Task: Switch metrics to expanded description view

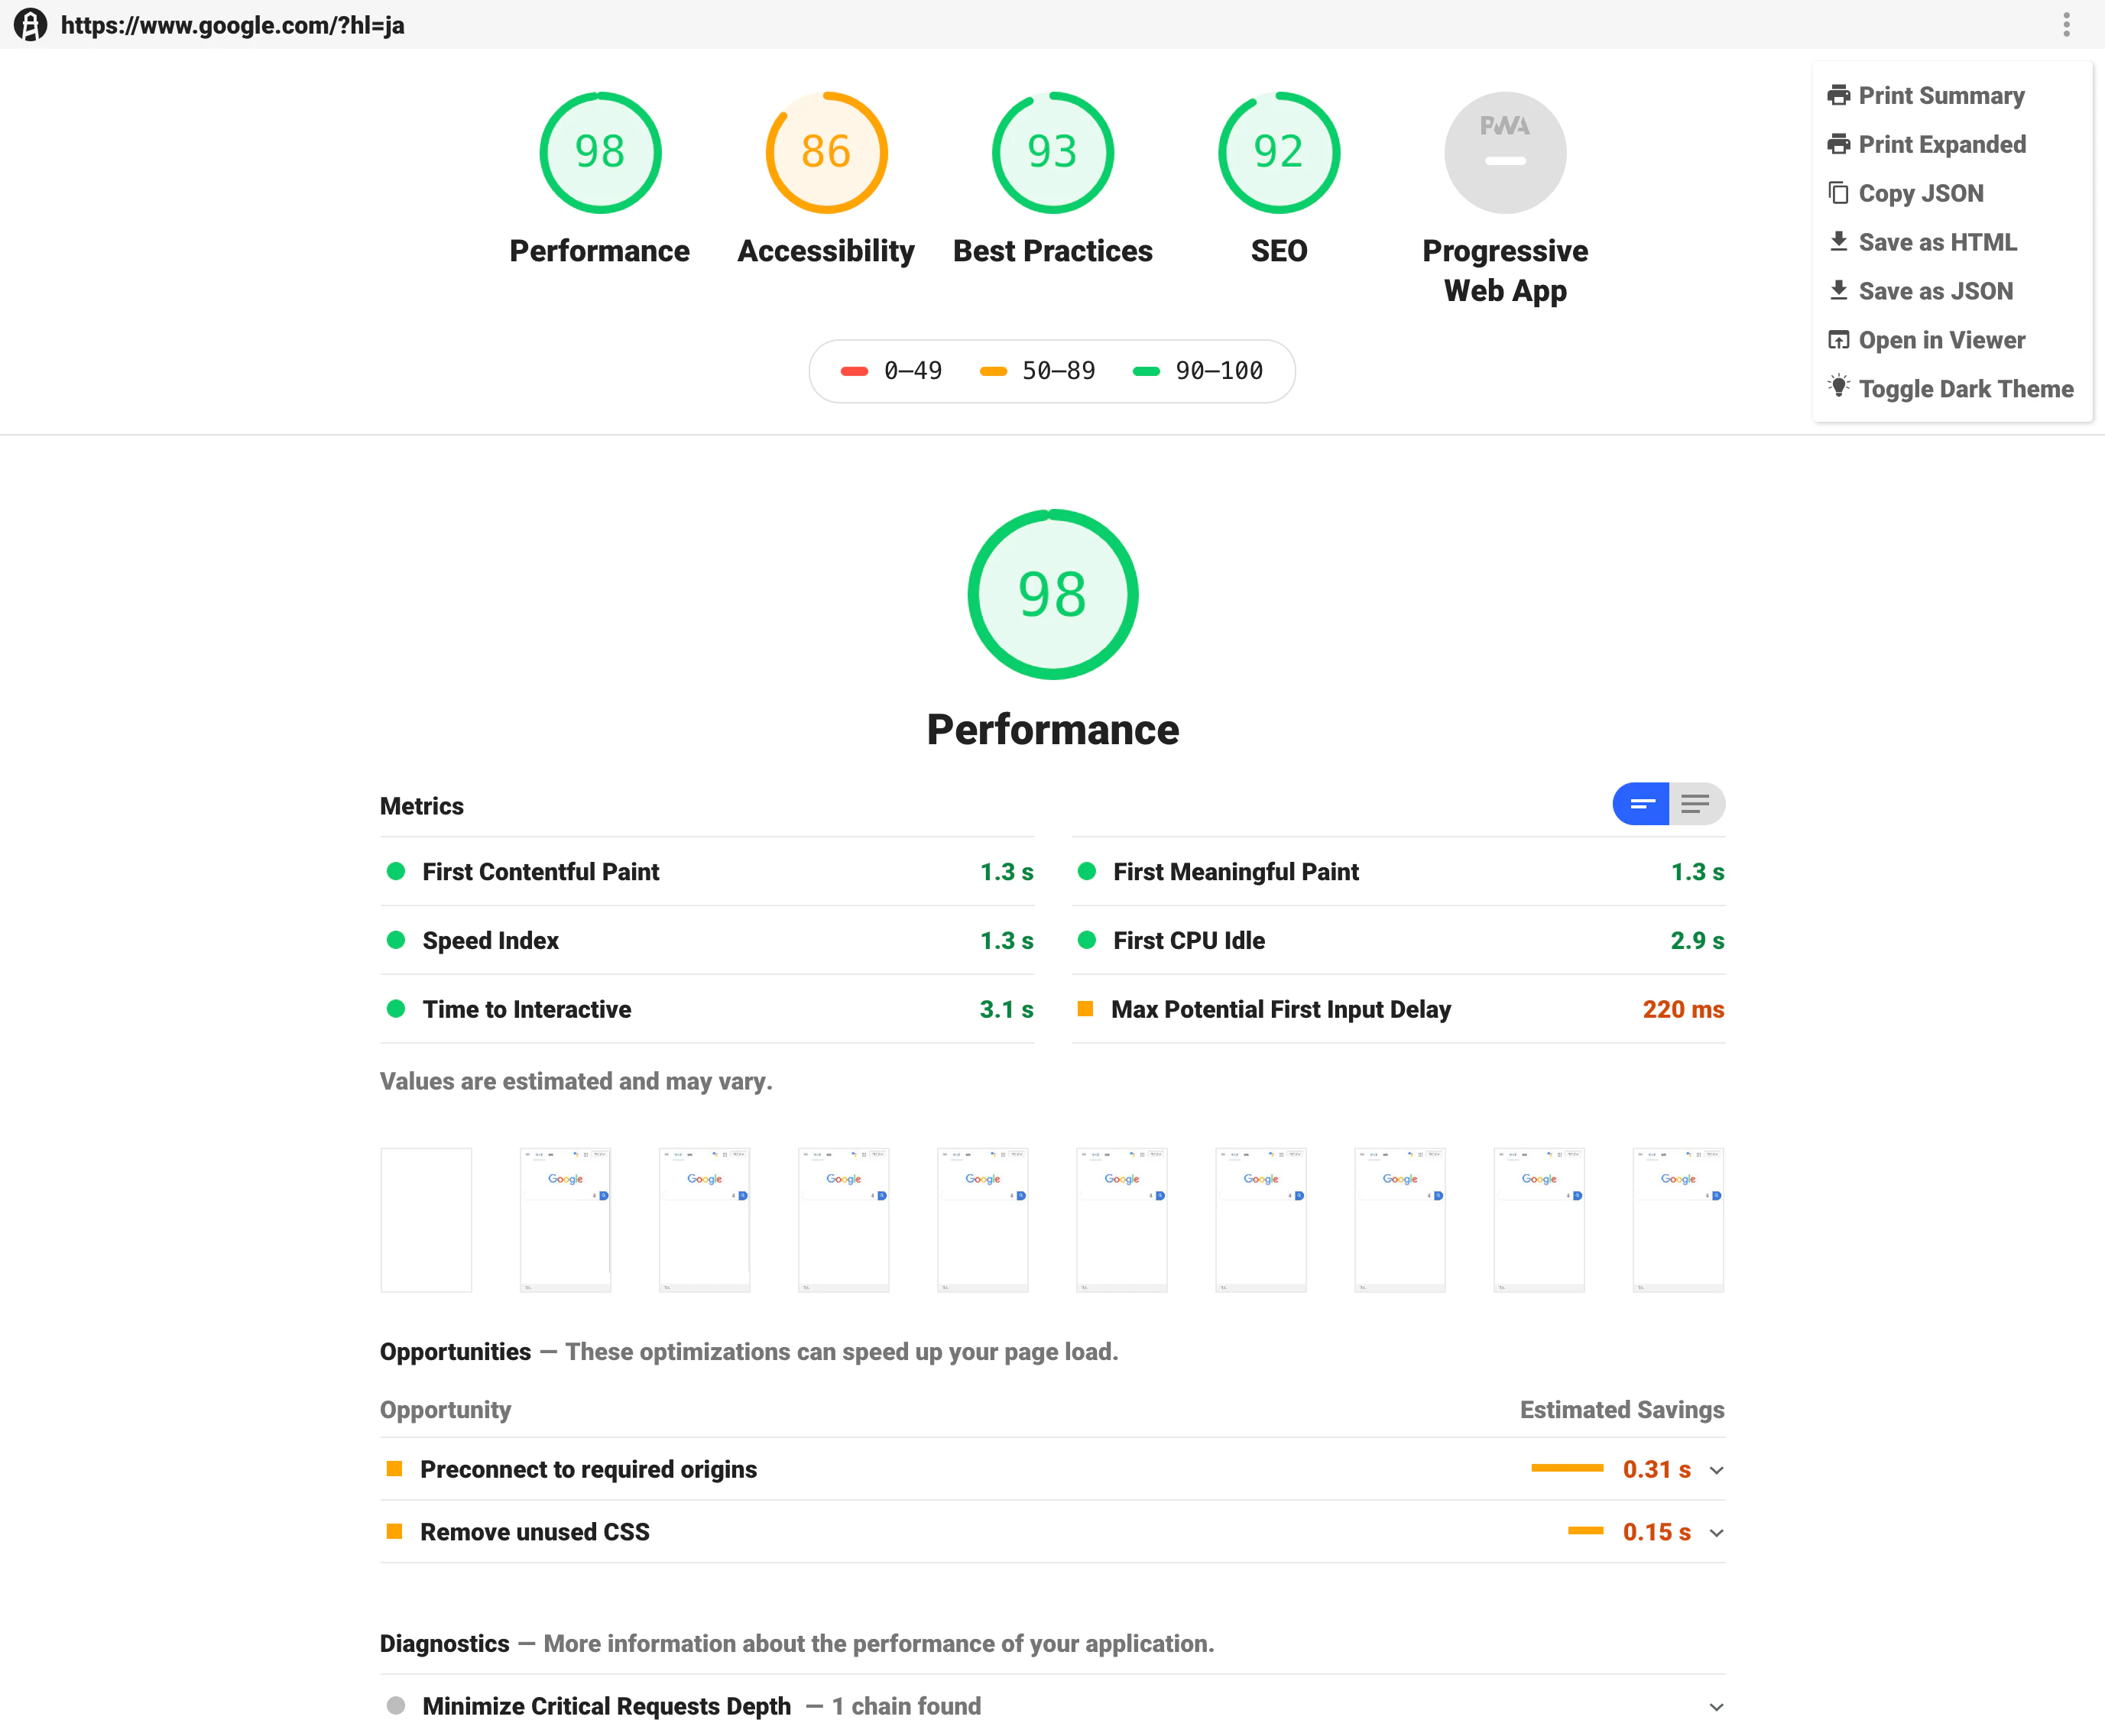Action: coord(1696,804)
